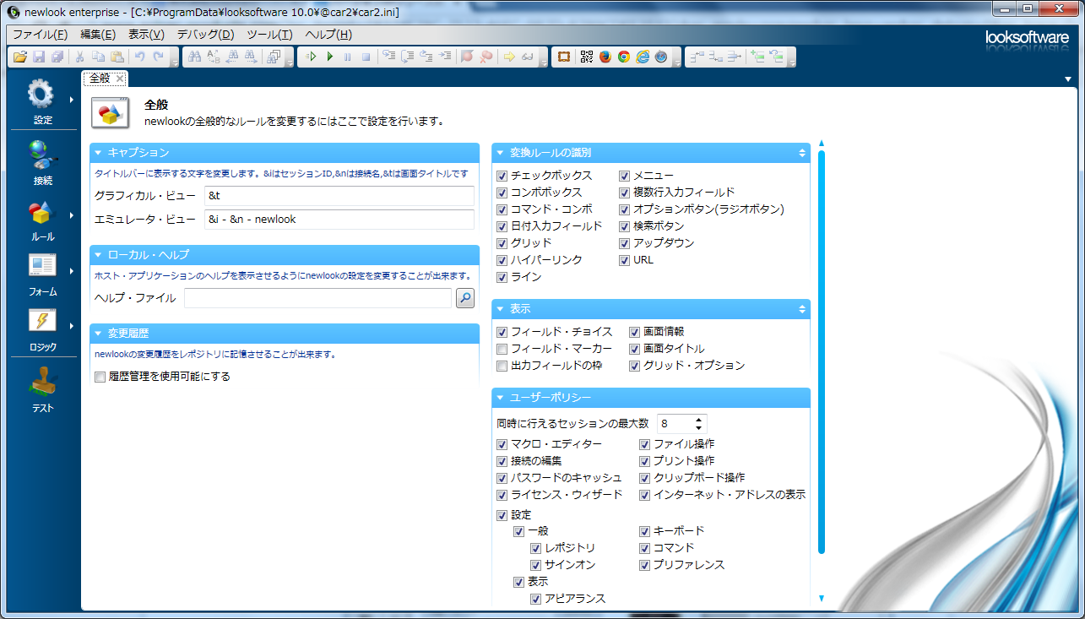The width and height of the screenshot is (1085, 619).
Task: Expand the ルール sidebar flyout arrow
Action: (71, 214)
